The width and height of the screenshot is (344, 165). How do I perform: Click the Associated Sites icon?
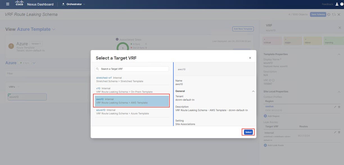117,40
